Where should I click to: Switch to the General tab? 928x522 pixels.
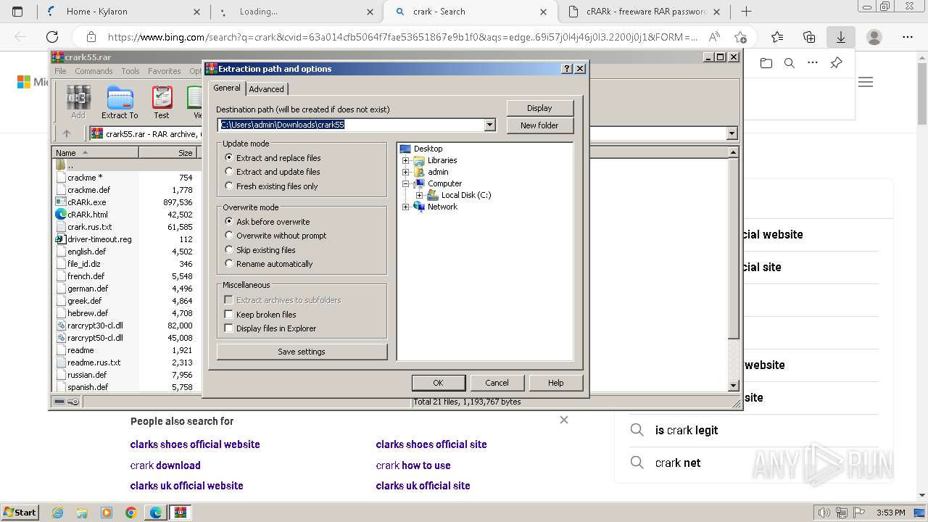tap(227, 88)
